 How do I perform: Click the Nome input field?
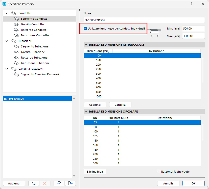tap(144, 20)
